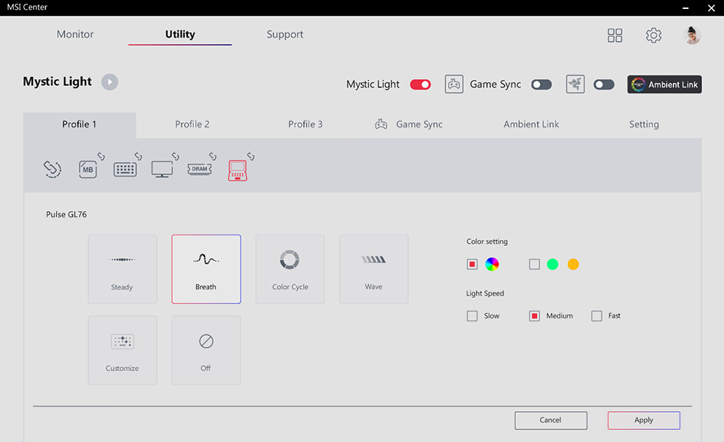
Task: Click the Cancel button
Action: (551, 420)
